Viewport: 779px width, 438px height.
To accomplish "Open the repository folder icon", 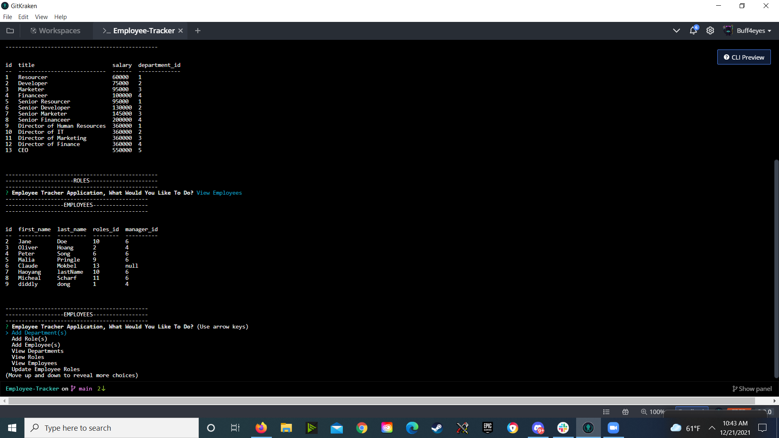I will (x=10, y=31).
